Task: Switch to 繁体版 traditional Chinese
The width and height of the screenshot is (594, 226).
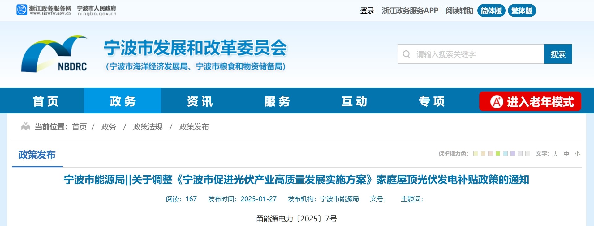Action: 522,11
